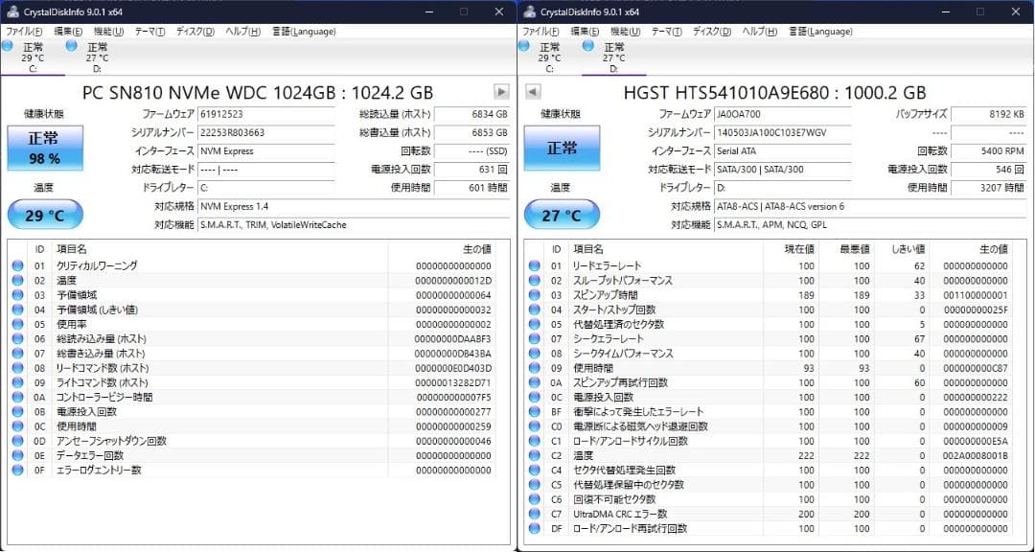Click the next-disk arrow on the SN810 window
Screen dimensions: 1035x552
pyautogui.click(x=501, y=92)
